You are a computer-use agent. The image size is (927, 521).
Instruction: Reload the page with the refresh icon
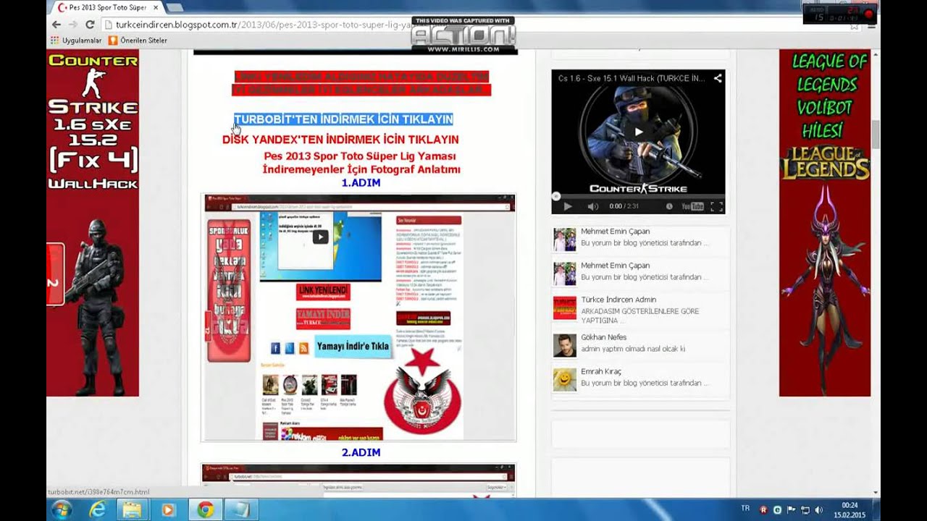pyautogui.click(x=90, y=24)
